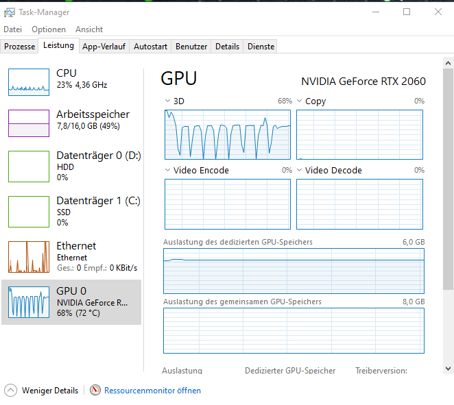
Task: Open the Ansicht menu
Action: point(89,29)
